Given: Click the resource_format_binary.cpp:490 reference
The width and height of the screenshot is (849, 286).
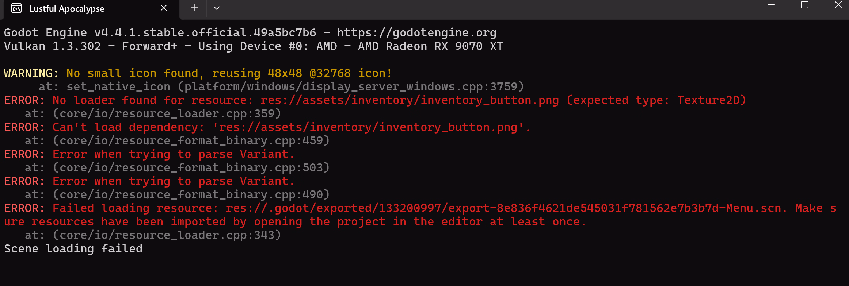Looking at the screenshot, I should (191, 195).
